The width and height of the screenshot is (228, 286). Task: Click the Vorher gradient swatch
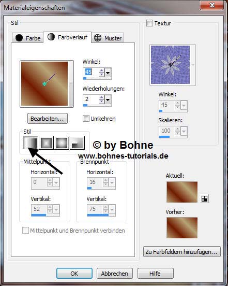click(x=182, y=227)
